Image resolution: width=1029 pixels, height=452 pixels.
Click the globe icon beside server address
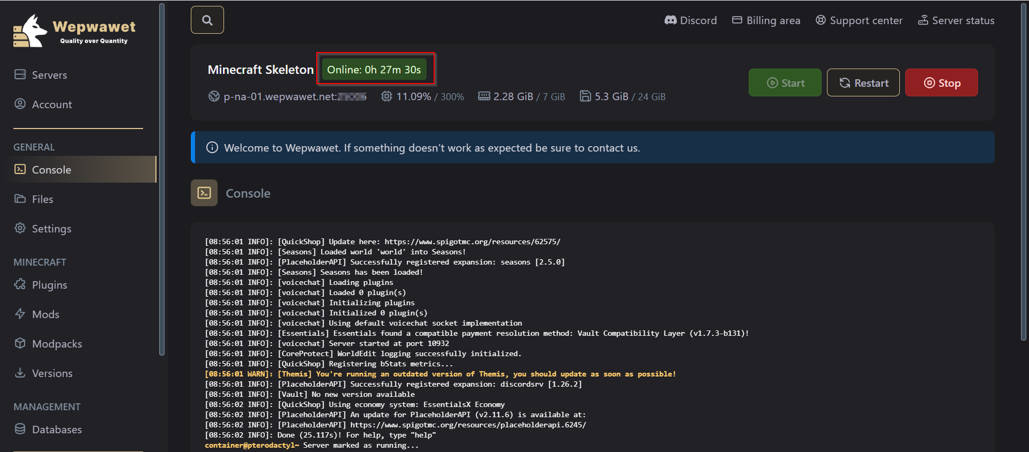click(214, 96)
